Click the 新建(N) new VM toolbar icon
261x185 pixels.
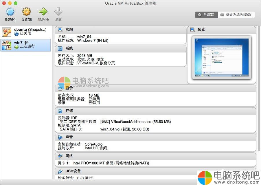(x=10, y=12)
